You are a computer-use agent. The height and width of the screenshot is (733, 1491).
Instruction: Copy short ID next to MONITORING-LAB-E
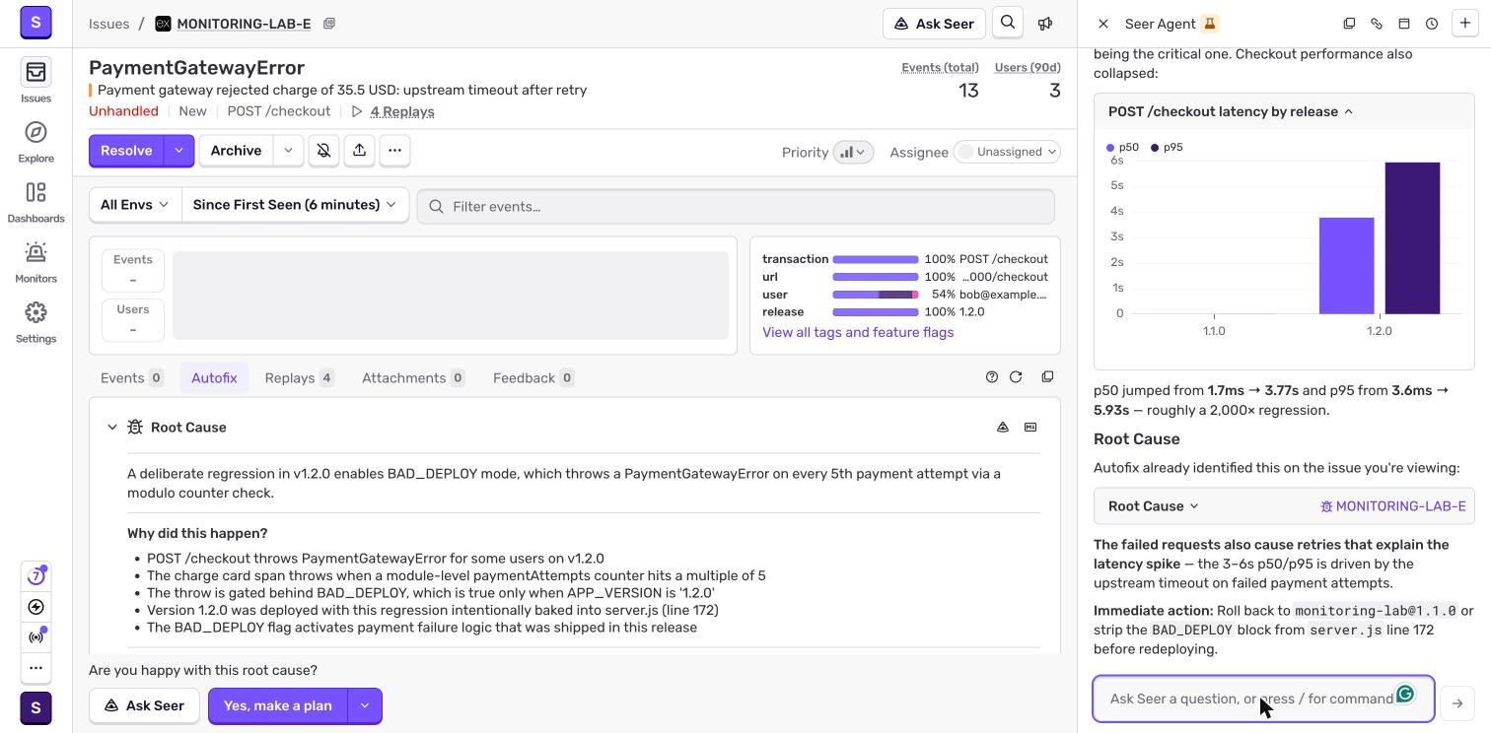pos(329,24)
